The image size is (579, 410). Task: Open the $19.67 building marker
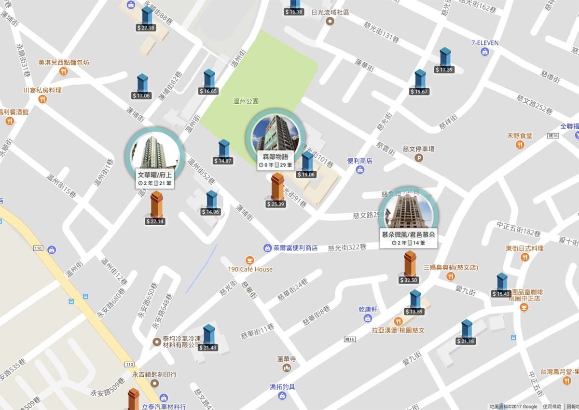[x=420, y=82]
